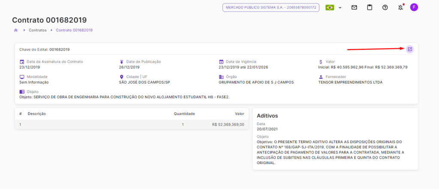The height and width of the screenshot is (189, 439).
Task: Click the Cidade location pin icon
Action: (x=121, y=77)
